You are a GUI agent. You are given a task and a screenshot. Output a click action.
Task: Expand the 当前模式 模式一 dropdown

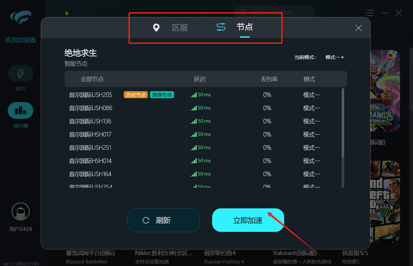tap(335, 57)
